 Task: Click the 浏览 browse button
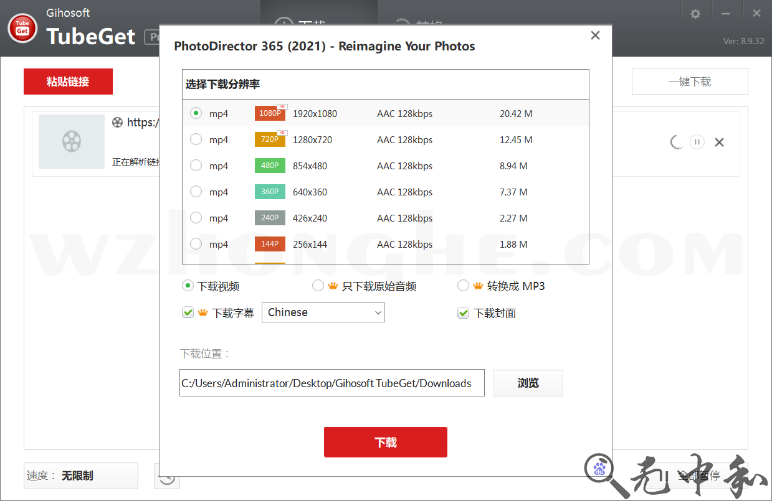[528, 383]
